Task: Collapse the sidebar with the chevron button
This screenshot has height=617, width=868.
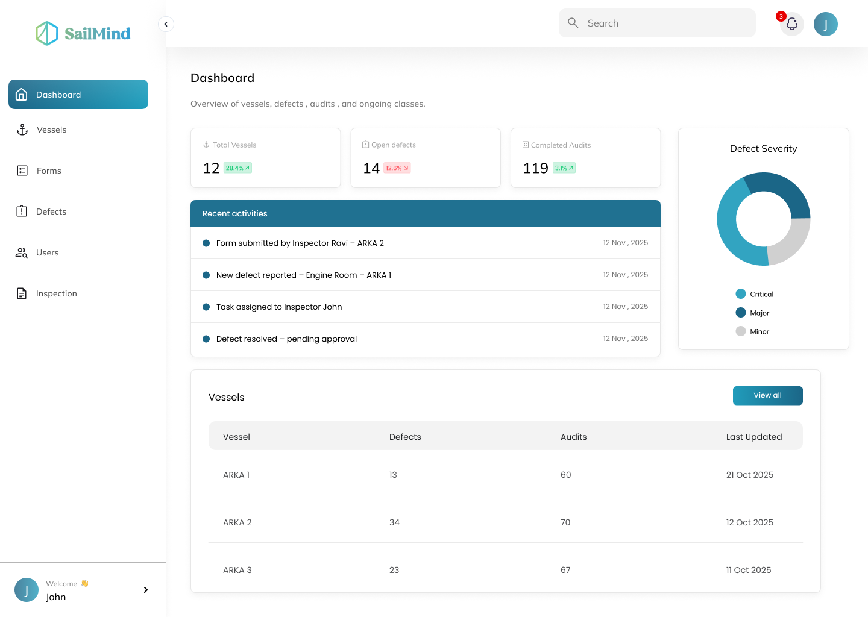Action: click(166, 24)
